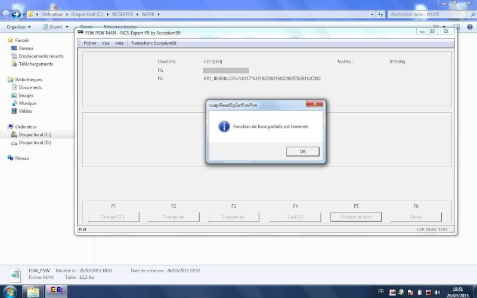Select Ordinateur in the address breadcrumb
The height and width of the screenshot is (298, 477).
pyautogui.click(x=52, y=14)
